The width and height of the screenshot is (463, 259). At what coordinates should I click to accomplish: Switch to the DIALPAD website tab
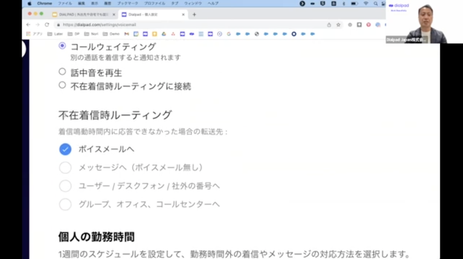coord(84,15)
